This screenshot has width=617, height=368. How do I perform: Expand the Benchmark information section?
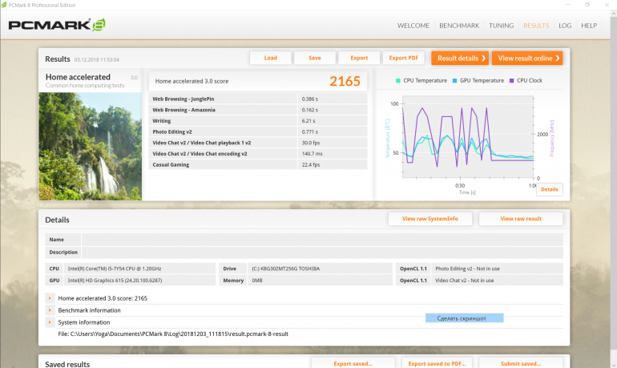click(x=50, y=310)
